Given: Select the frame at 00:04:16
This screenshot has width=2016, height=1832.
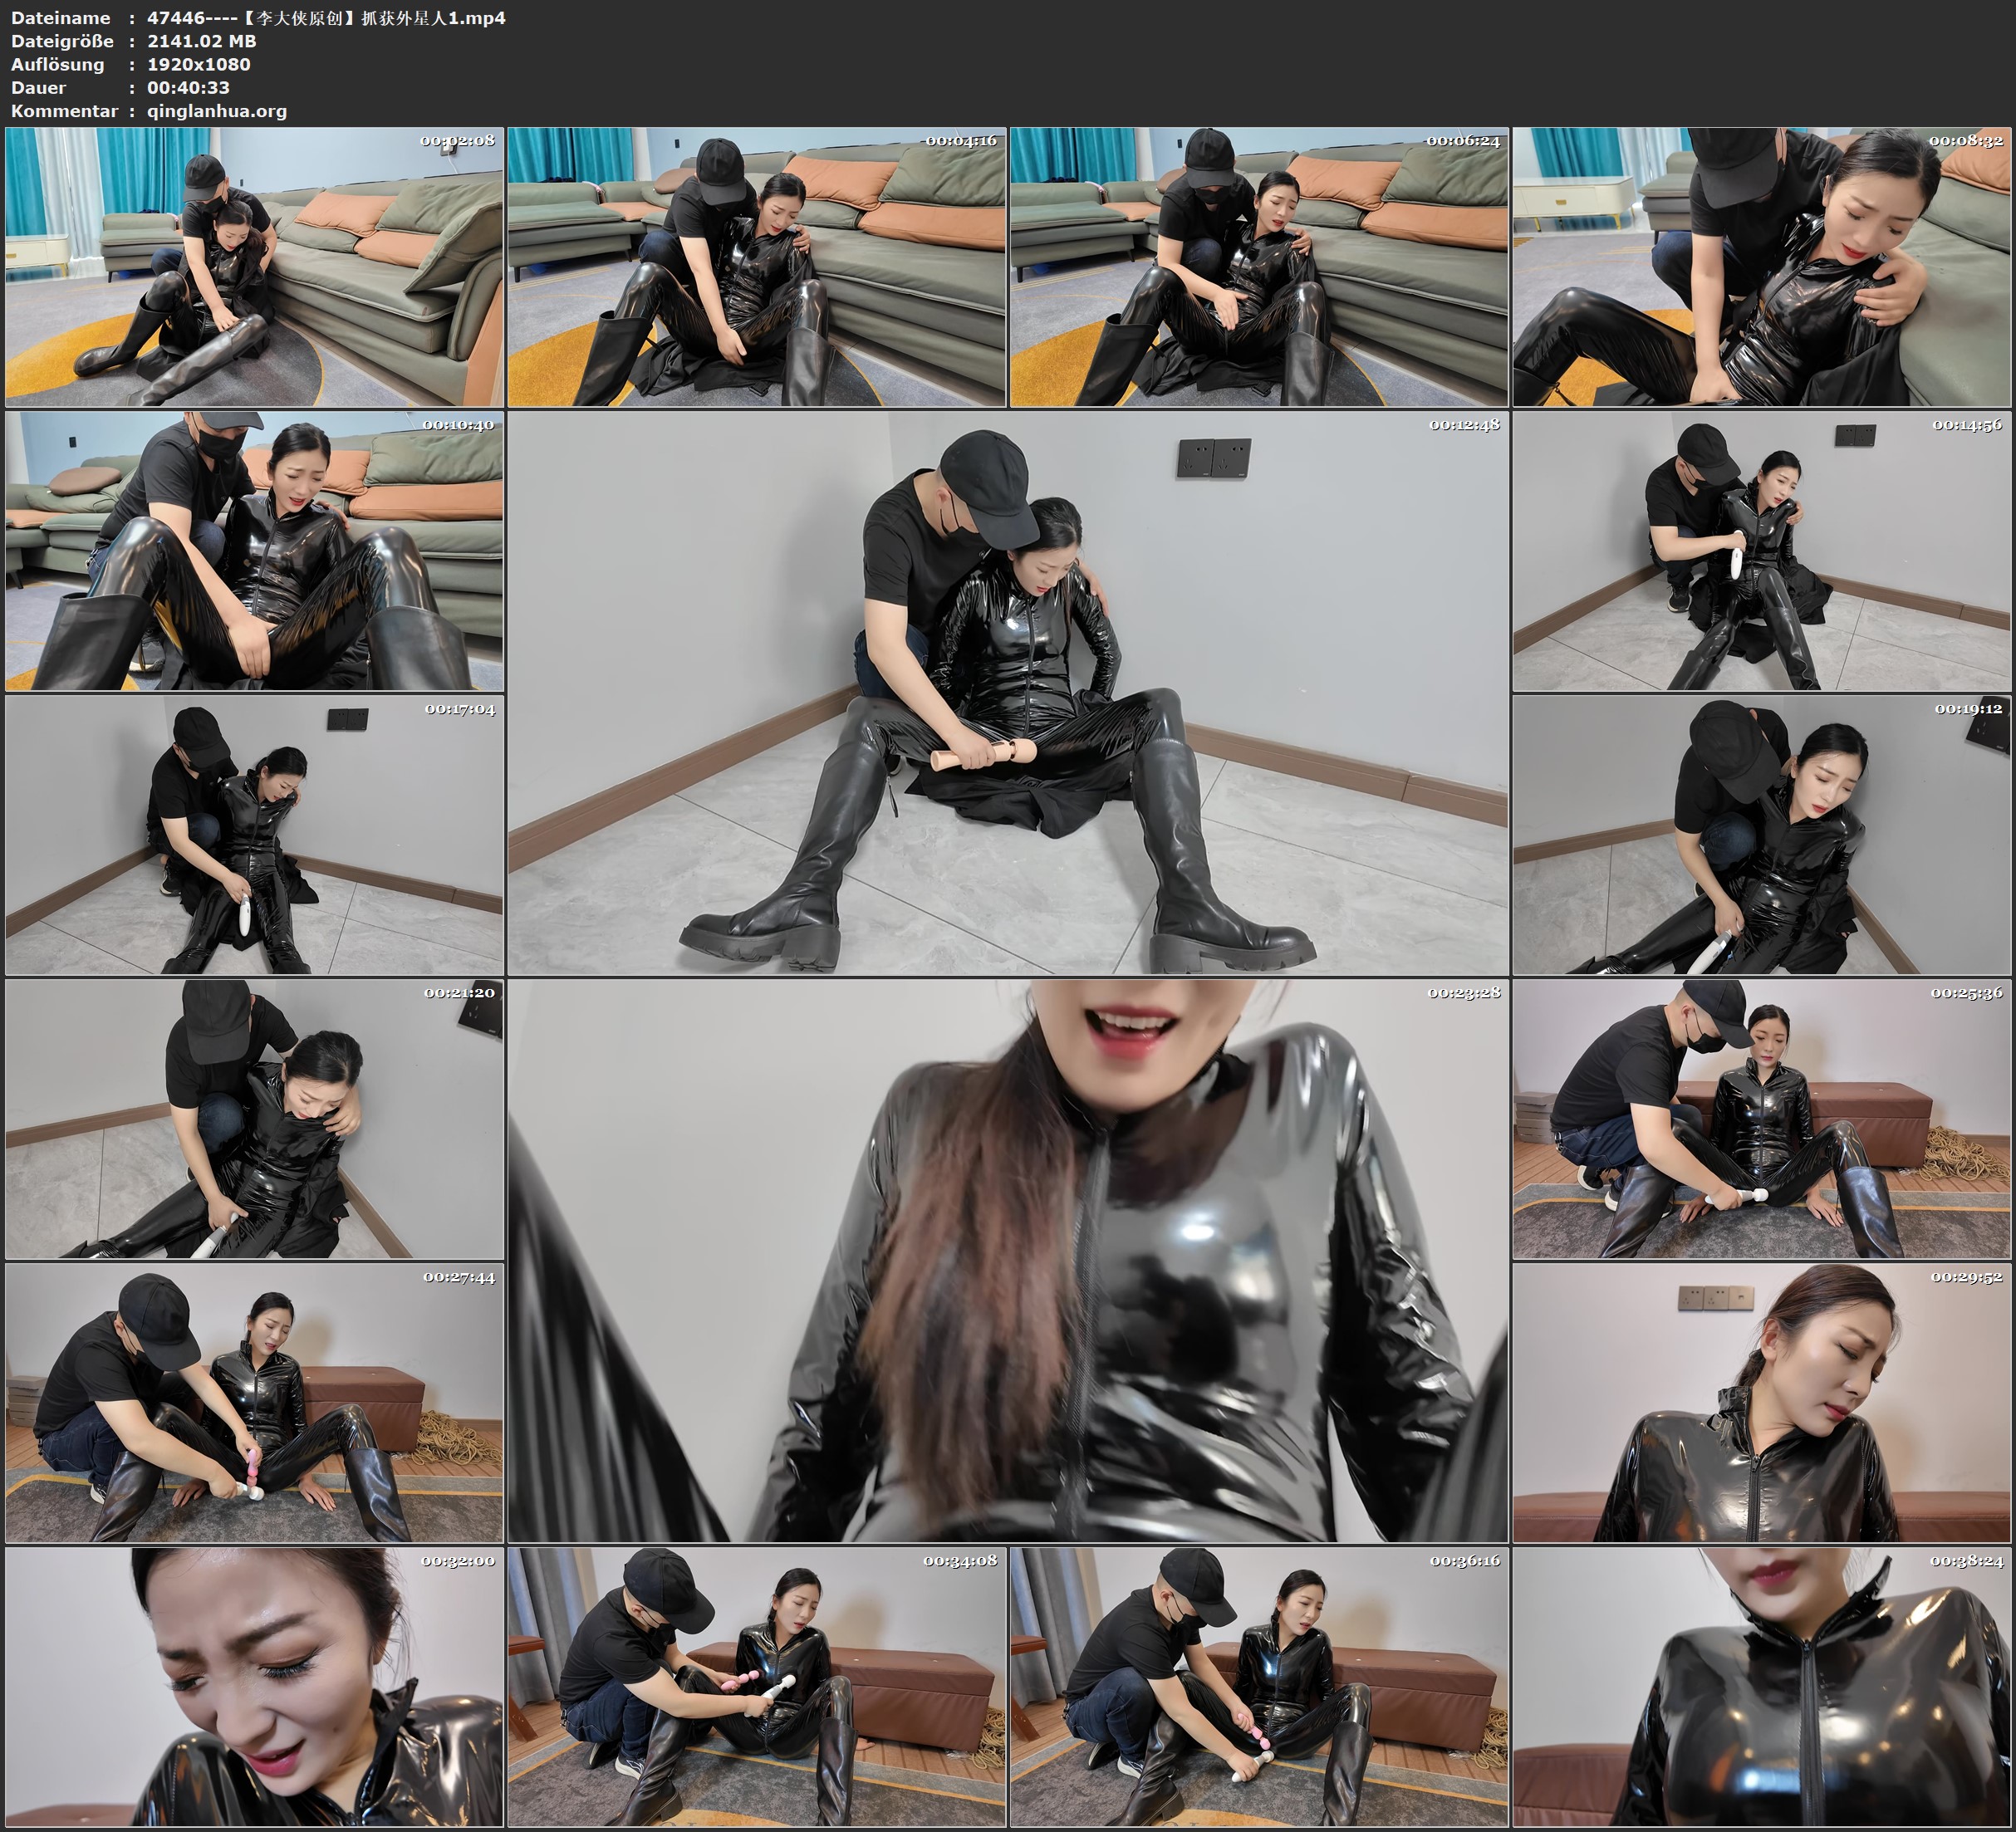Looking at the screenshot, I should pos(756,267).
